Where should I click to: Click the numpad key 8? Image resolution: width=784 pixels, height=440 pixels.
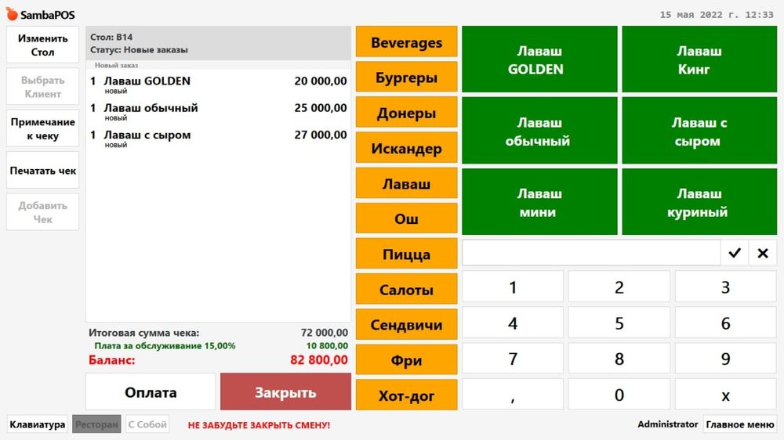pos(619,359)
